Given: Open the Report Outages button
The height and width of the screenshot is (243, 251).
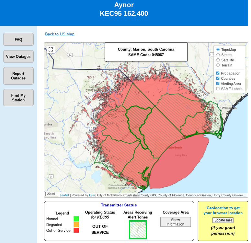Looking at the screenshot, I should tap(18, 76).
